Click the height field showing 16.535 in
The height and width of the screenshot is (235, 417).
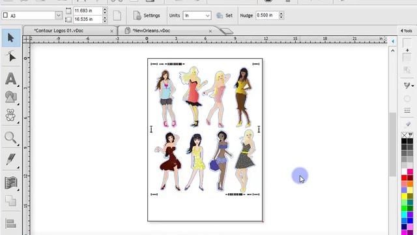pyautogui.click(x=88, y=20)
